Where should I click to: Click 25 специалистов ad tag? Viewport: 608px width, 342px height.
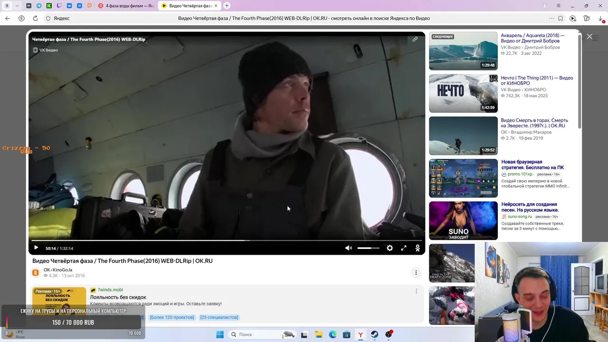219,317
